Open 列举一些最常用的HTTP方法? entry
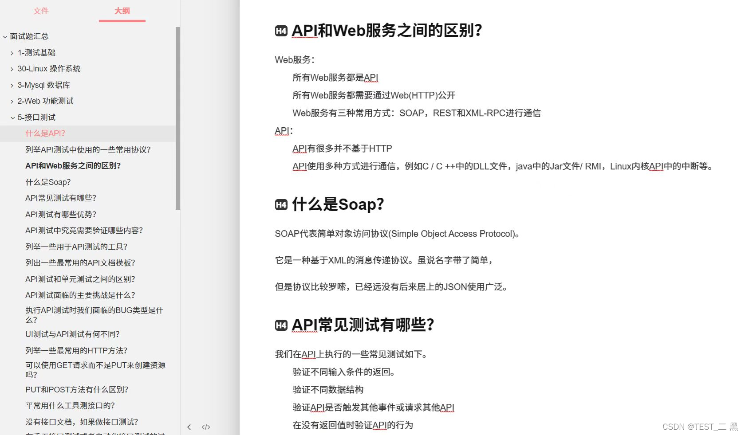This screenshot has height=435, width=745. [76, 351]
